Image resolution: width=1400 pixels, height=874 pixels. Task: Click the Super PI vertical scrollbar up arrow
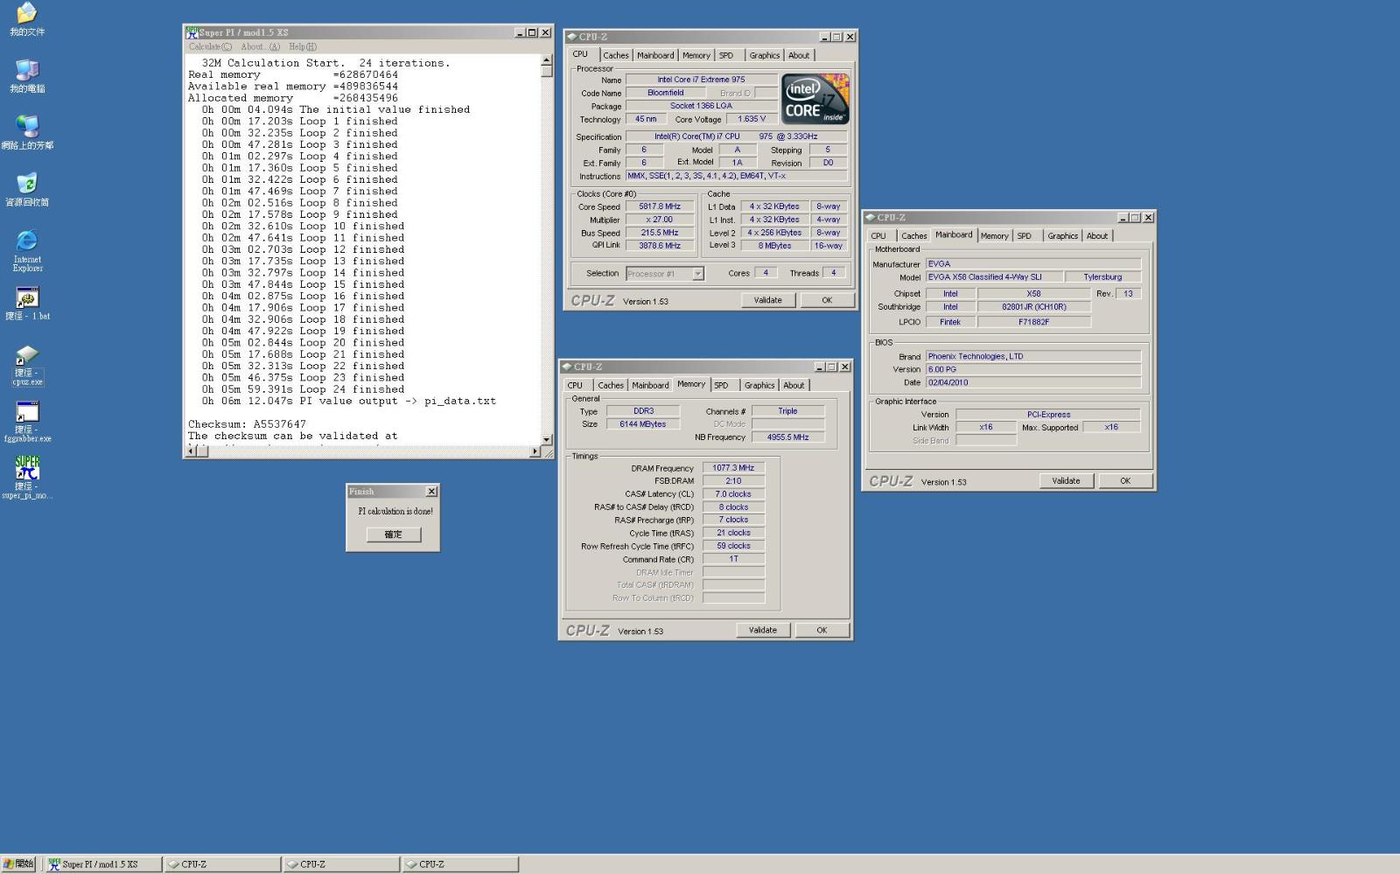[547, 60]
